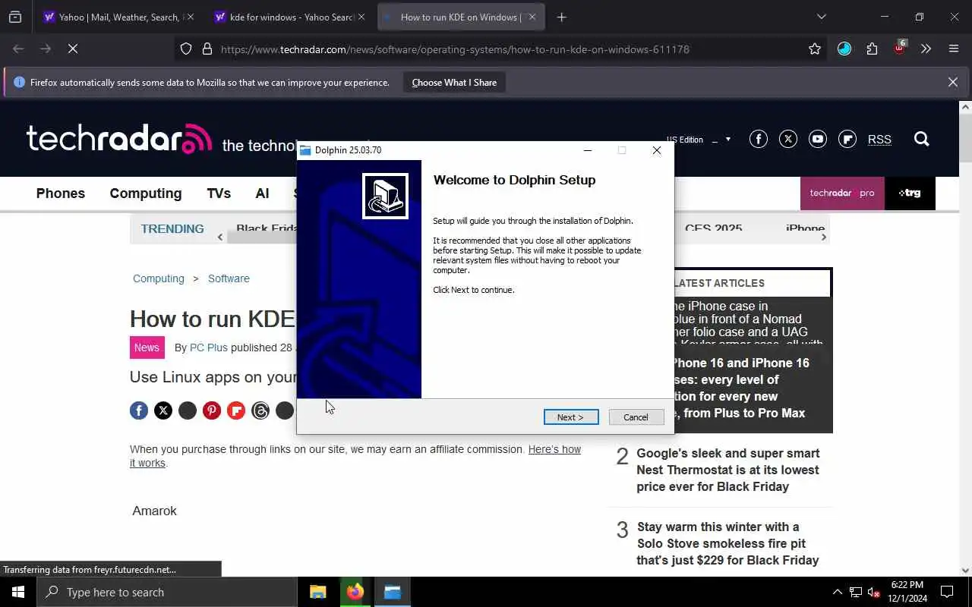
Task: Click the RSS link in header
Action: coord(879,140)
